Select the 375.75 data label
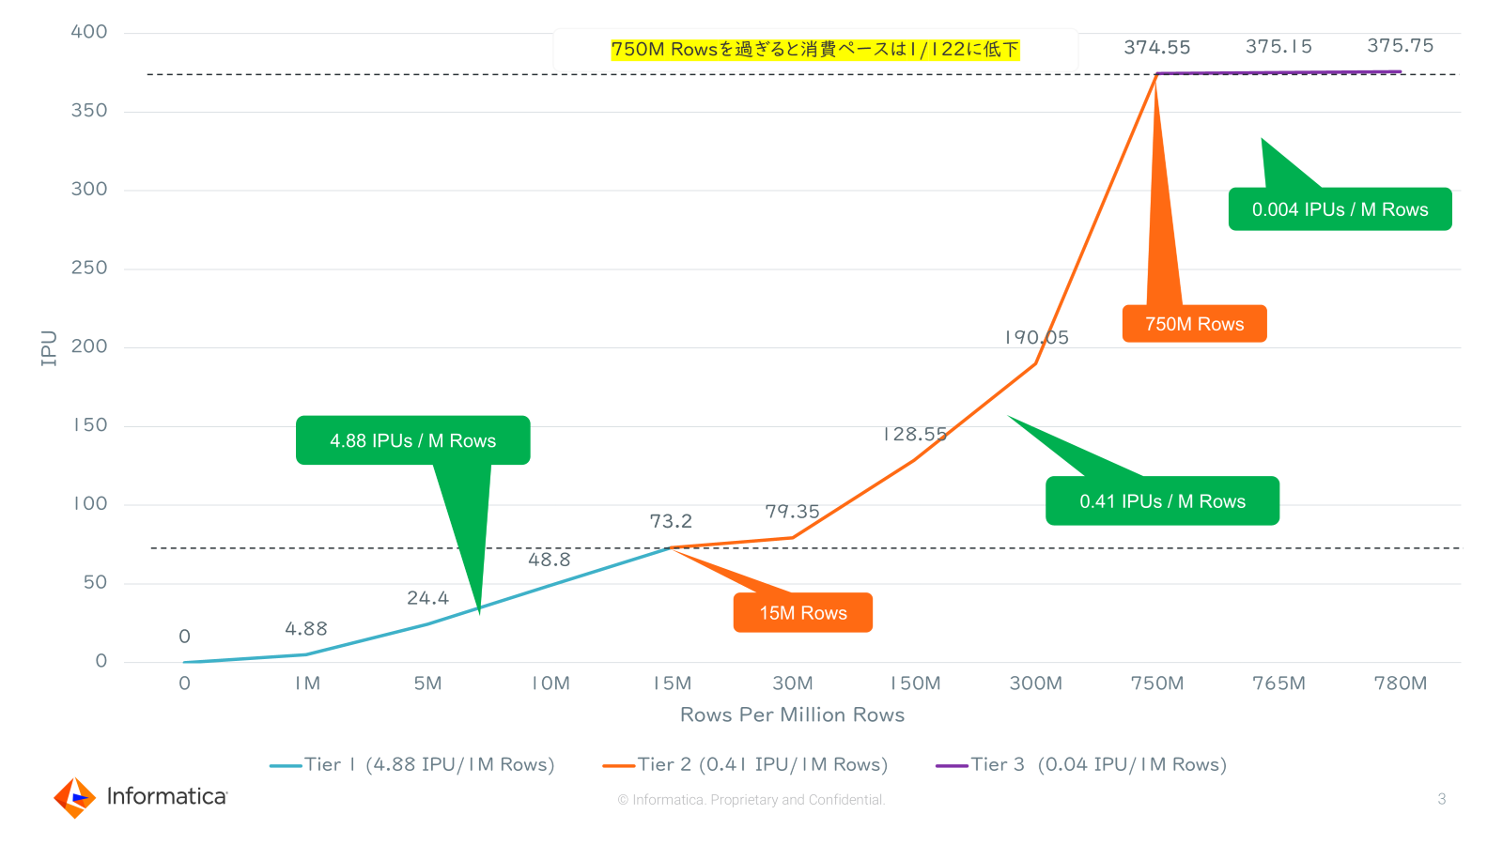The height and width of the screenshot is (845, 1503). [x=1400, y=46]
